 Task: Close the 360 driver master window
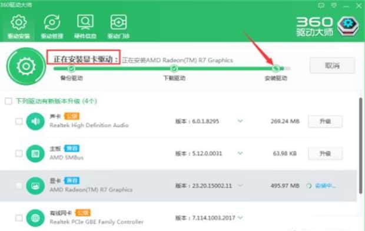[x=359, y=5]
